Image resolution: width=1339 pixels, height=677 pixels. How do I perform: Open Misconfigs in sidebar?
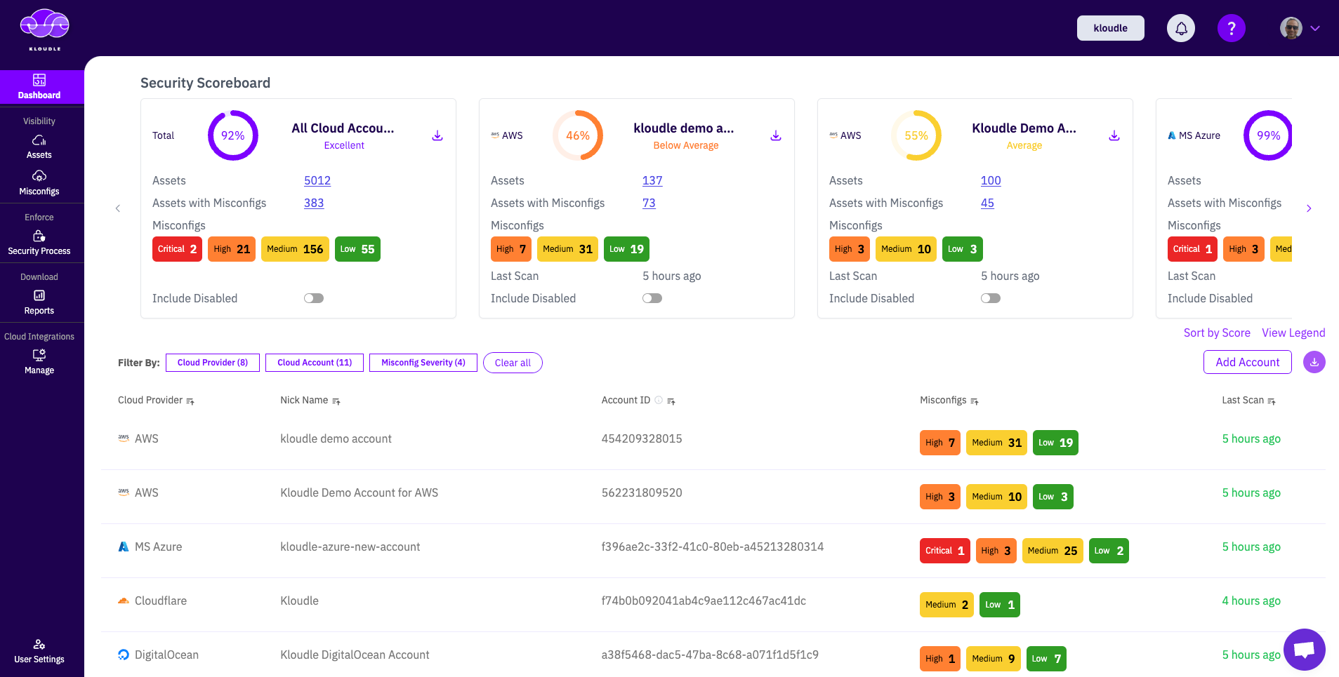pos(39,183)
